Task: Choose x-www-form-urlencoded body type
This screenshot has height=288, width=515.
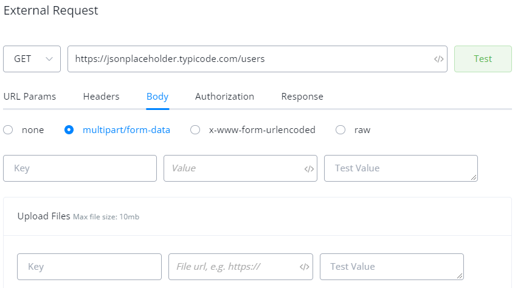Action: click(x=195, y=130)
